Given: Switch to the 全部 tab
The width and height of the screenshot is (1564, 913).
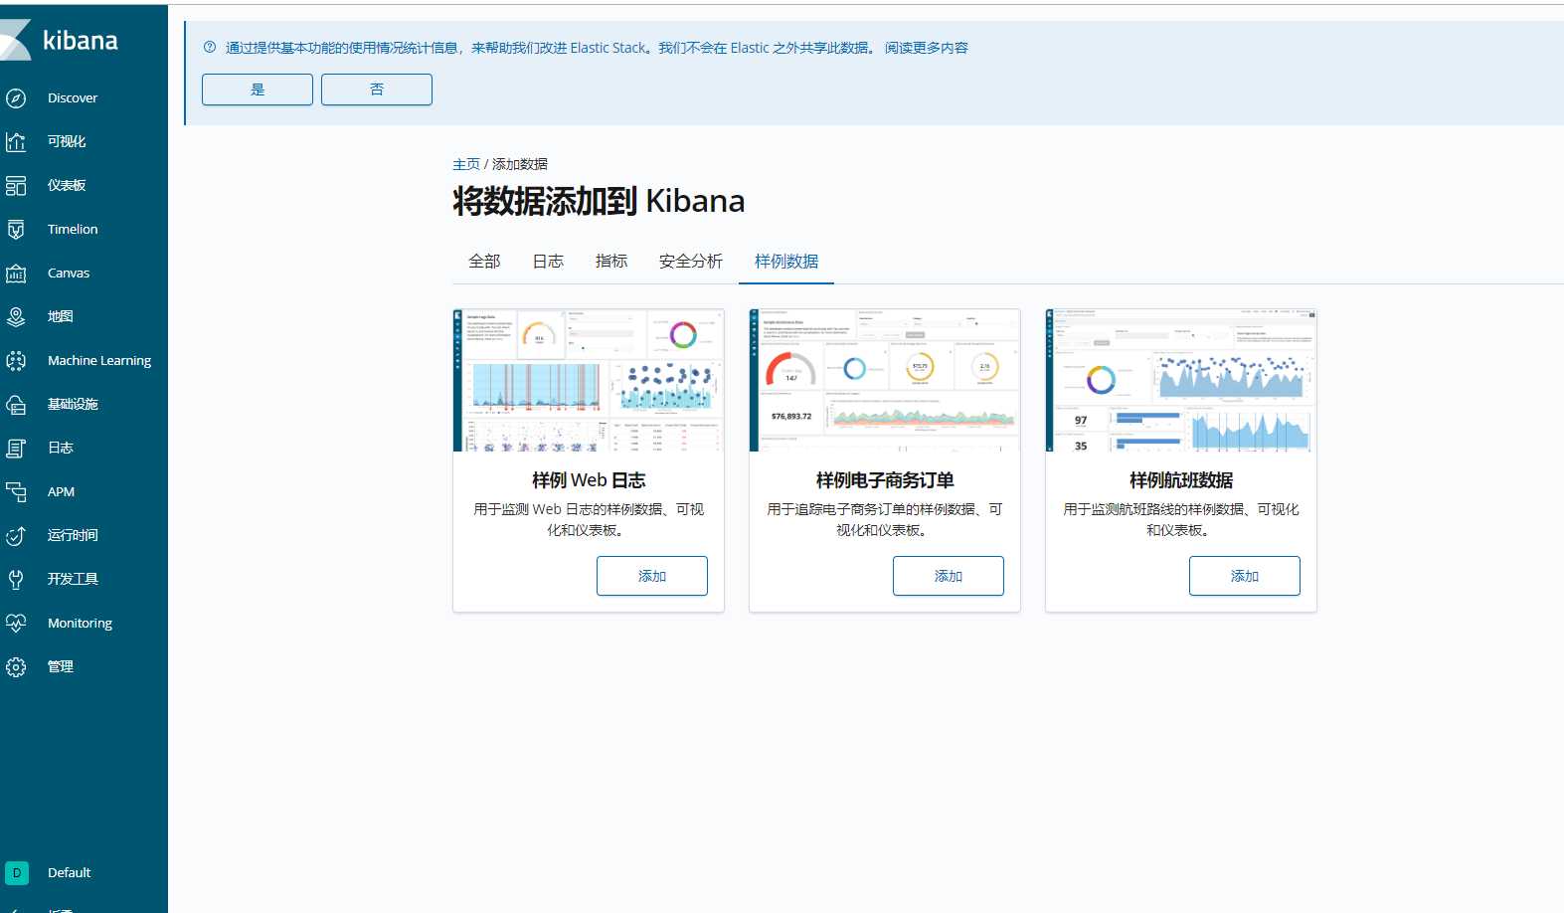Looking at the screenshot, I should point(484,261).
